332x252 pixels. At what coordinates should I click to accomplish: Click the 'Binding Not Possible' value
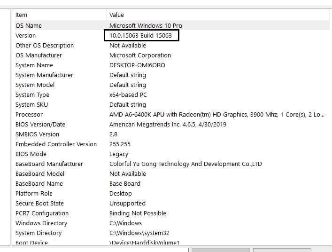click(138, 213)
